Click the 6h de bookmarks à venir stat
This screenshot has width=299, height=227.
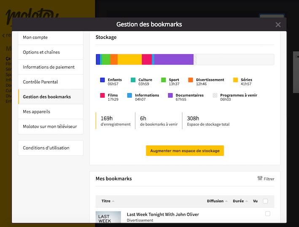159,121
